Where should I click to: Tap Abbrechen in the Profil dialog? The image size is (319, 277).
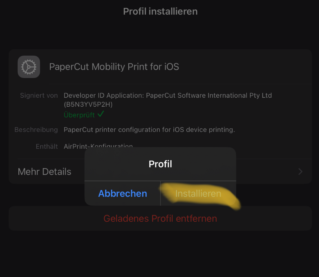(123, 194)
